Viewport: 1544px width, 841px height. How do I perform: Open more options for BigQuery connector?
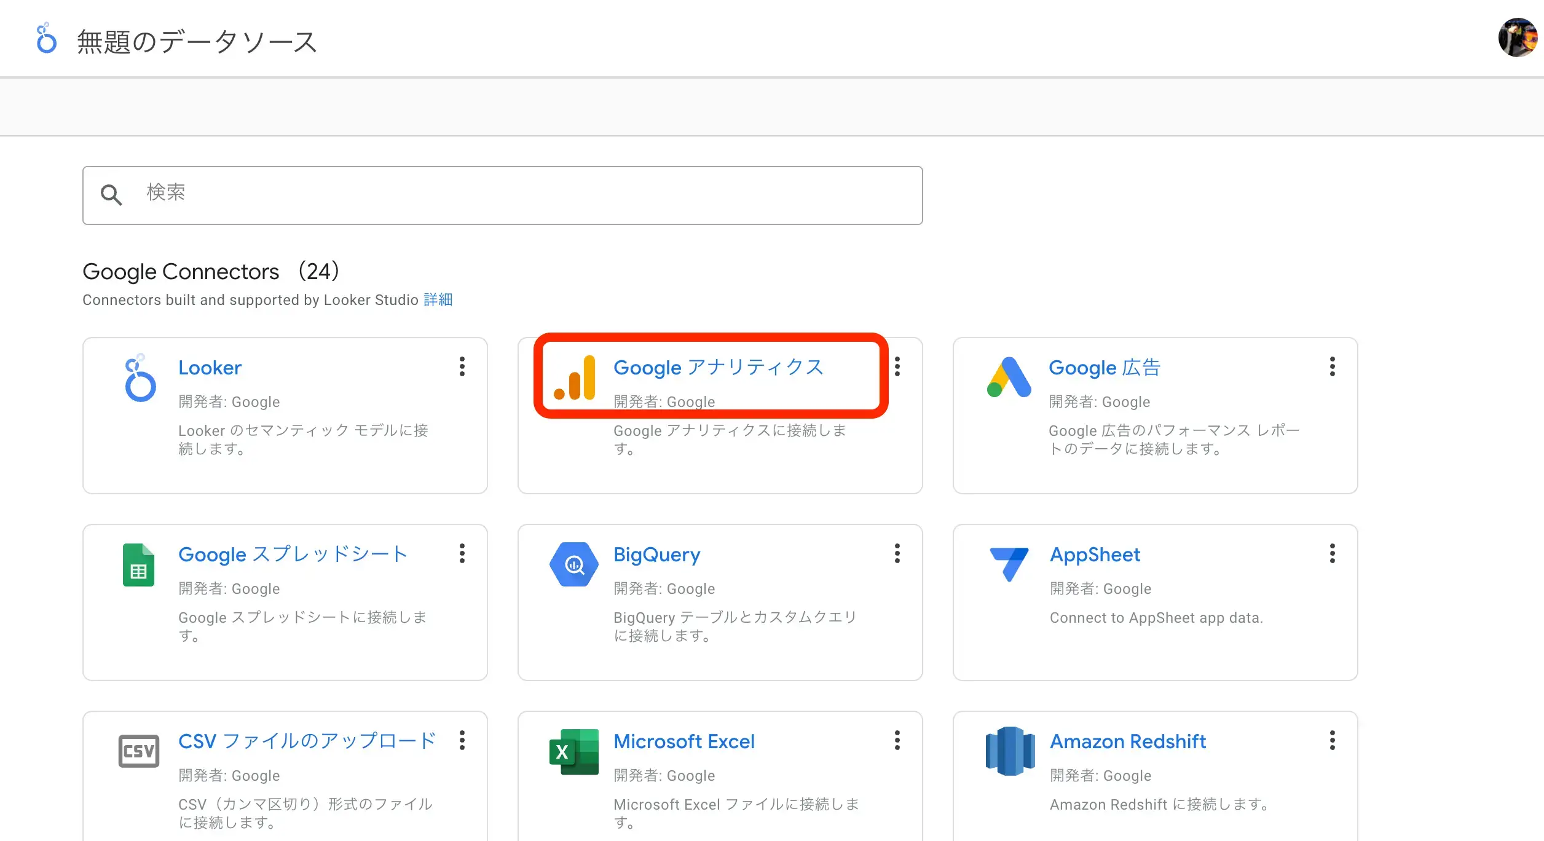897,553
